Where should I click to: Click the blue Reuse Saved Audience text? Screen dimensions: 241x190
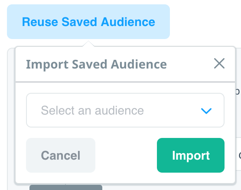click(x=88, y=22)
